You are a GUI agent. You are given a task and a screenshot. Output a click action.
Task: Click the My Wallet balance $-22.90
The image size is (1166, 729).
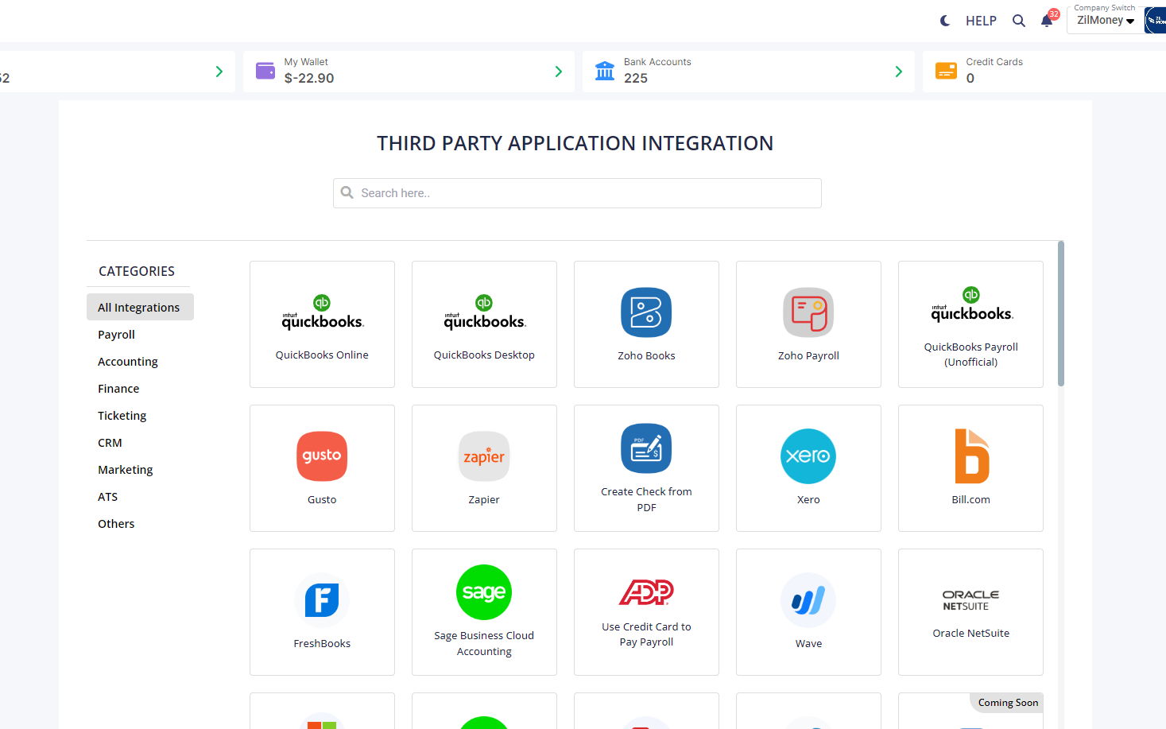pyautogui.click(x=309, y=79)
